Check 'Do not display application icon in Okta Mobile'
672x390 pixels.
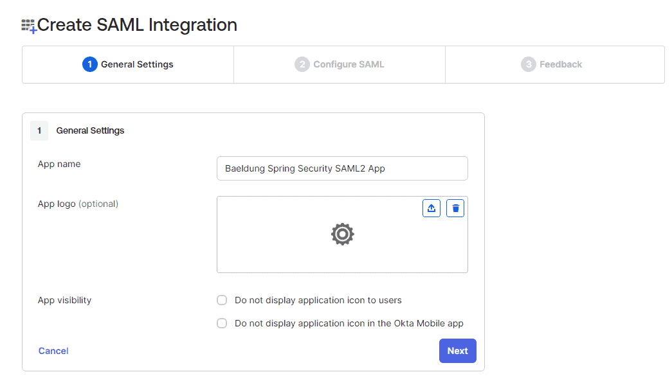click(x=222, y=323)
